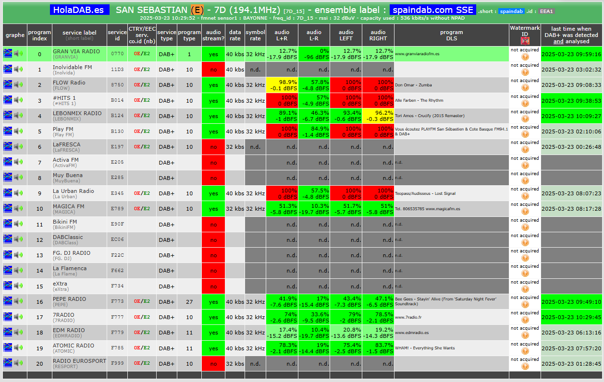Select the EDM RADIO service label

tap(69, 330)
